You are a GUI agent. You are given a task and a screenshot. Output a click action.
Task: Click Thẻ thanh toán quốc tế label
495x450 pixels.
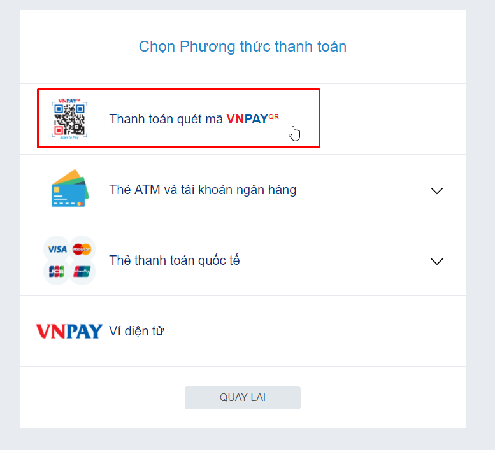175,260
